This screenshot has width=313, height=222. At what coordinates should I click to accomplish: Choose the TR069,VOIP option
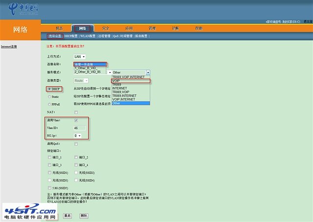pyautogui.click(x=131, y=92)
